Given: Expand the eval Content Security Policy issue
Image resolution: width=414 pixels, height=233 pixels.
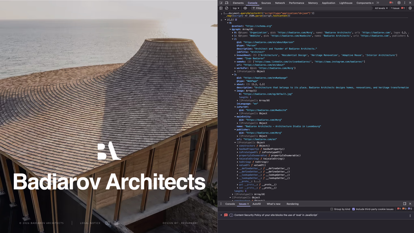Looking at the screenshot, I should point(221,215).
